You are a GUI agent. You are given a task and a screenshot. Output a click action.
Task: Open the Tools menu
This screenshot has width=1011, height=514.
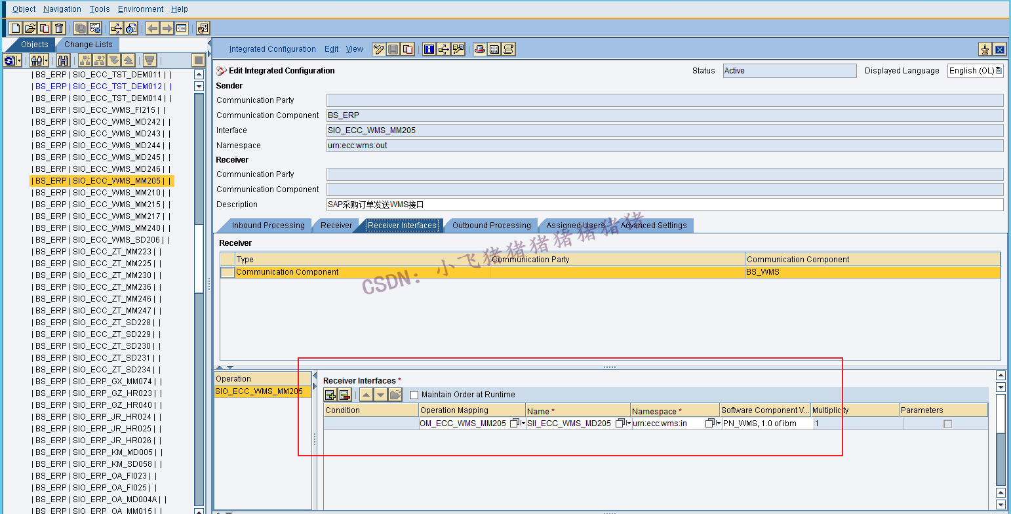(x=100, y=9)
